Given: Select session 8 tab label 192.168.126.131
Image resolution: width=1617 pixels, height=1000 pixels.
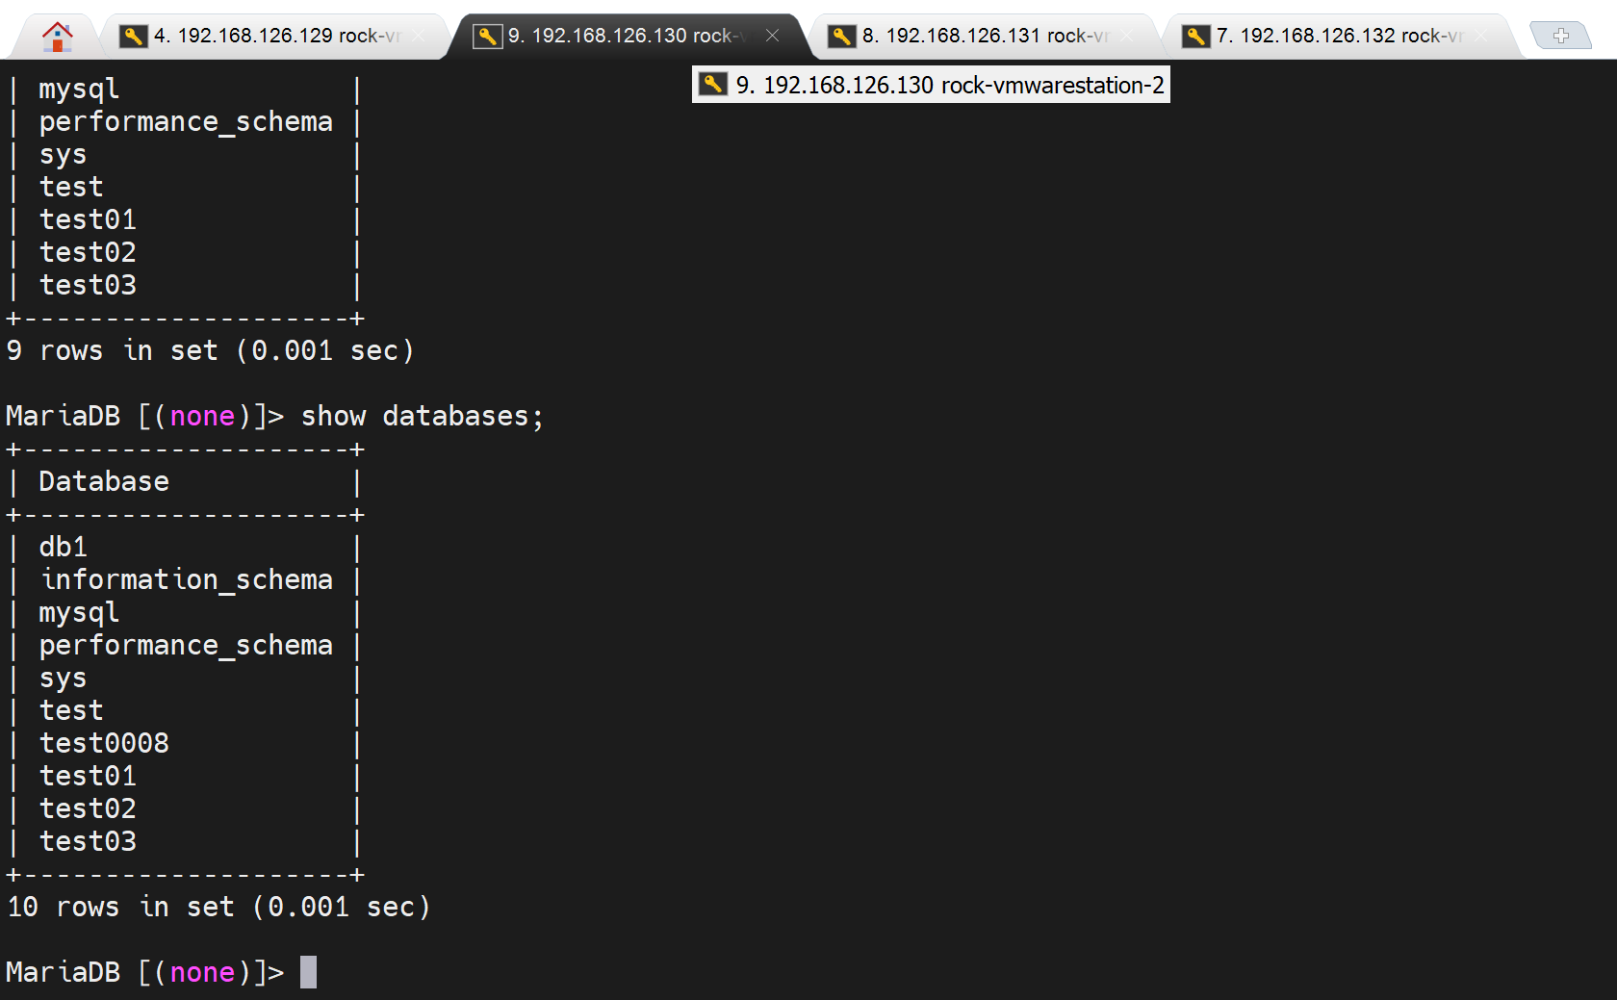Looking at the screenshot, I should click(x=984, y=37).
